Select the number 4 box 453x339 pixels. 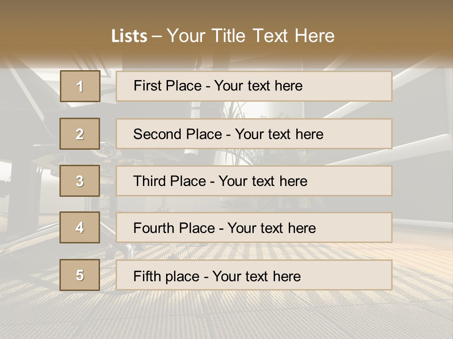click(x=80, y=227)
